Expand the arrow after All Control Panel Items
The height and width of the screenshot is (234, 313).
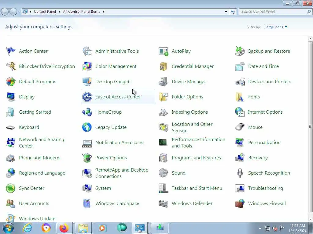104,12
